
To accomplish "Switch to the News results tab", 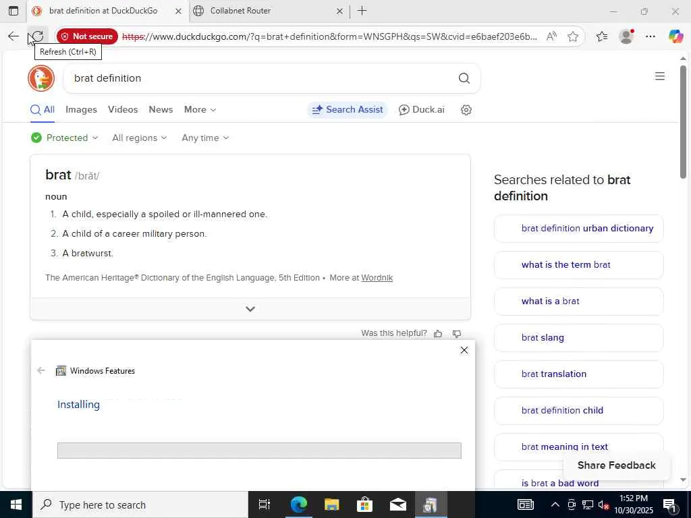I will tap(161, 110).
